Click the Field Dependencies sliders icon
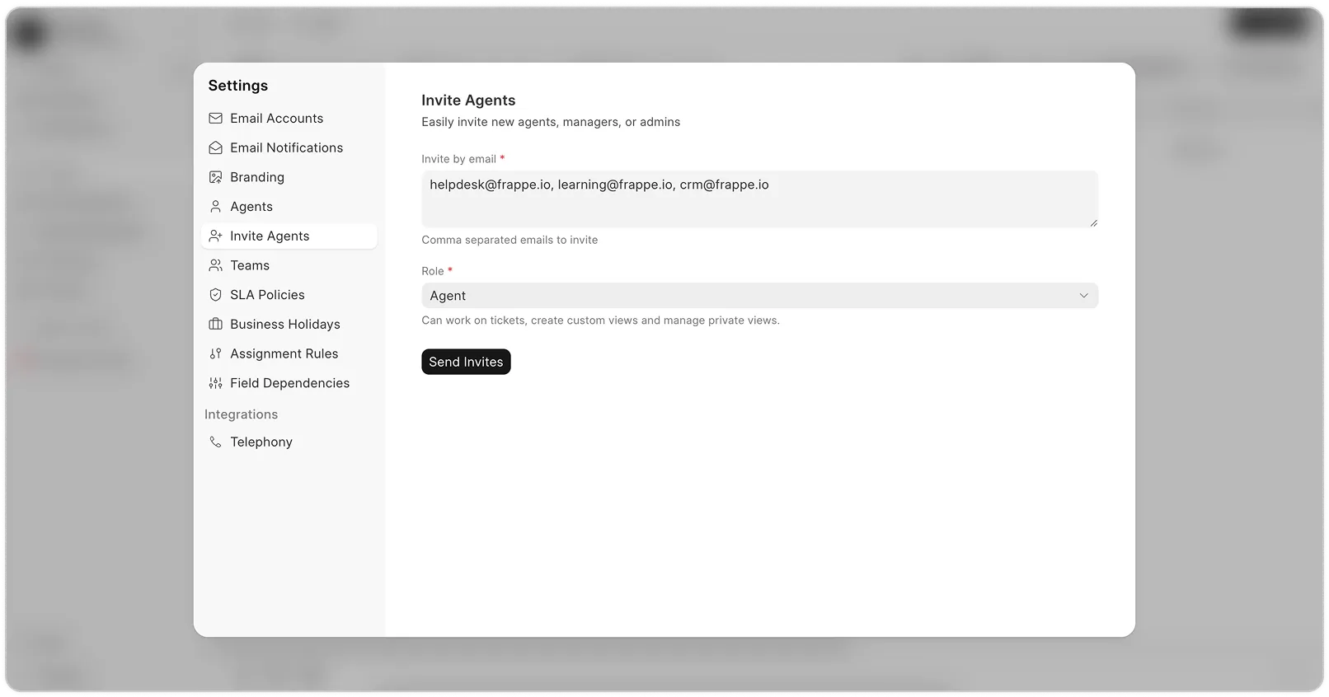The width and height of the screenshot is (1329, 697). coord(215,383)
